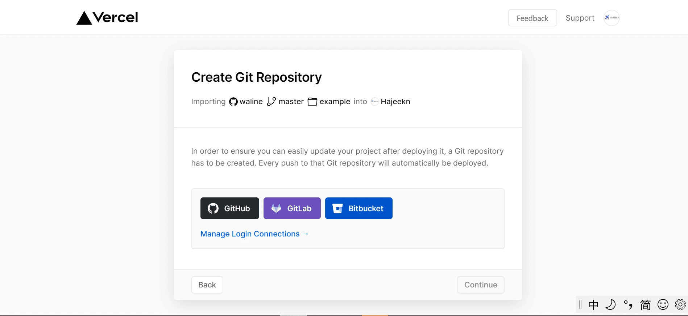688x316 pixels.
Task: Choose the GitLab provider button
Action: tap(292, 208)
